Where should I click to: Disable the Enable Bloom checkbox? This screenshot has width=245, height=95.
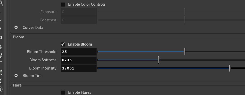[x=63, y=44]
